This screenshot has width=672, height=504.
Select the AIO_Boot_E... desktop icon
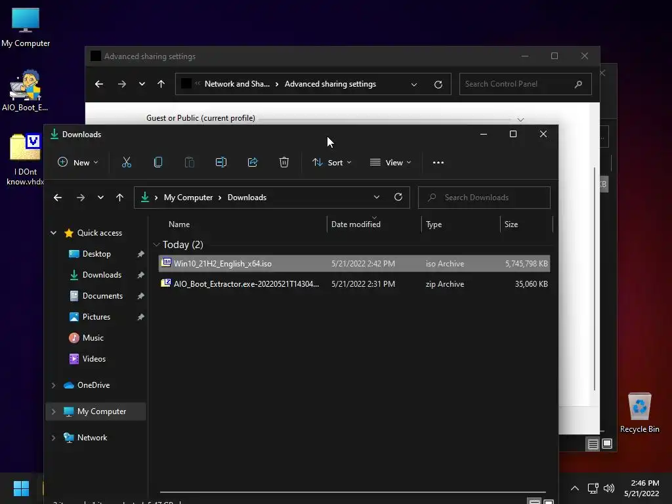point(25,91)
